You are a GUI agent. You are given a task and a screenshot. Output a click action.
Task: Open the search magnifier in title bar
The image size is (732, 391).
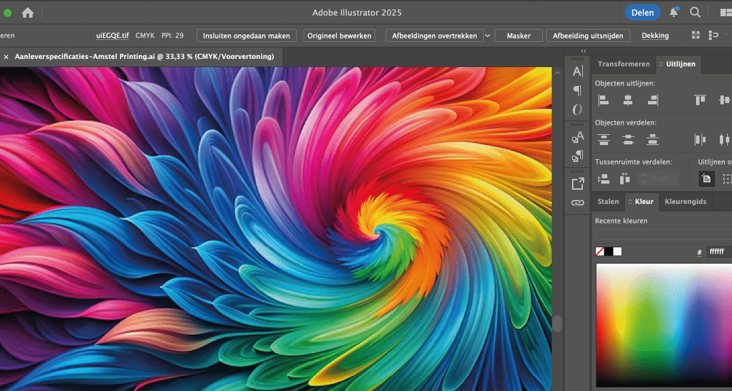tap(695, 13)
